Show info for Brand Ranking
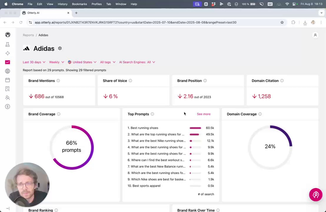The height and width of the screenshot is (212, 326). click(x=56, y=210)
